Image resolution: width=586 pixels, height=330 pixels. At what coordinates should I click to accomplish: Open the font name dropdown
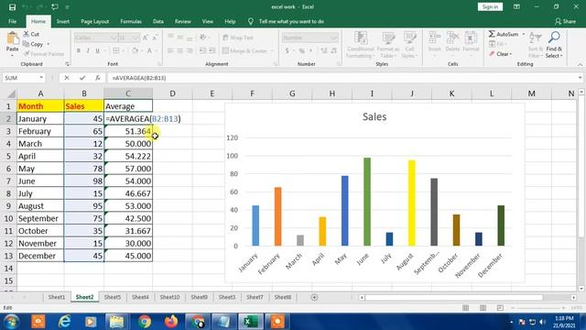click(114, 38)
